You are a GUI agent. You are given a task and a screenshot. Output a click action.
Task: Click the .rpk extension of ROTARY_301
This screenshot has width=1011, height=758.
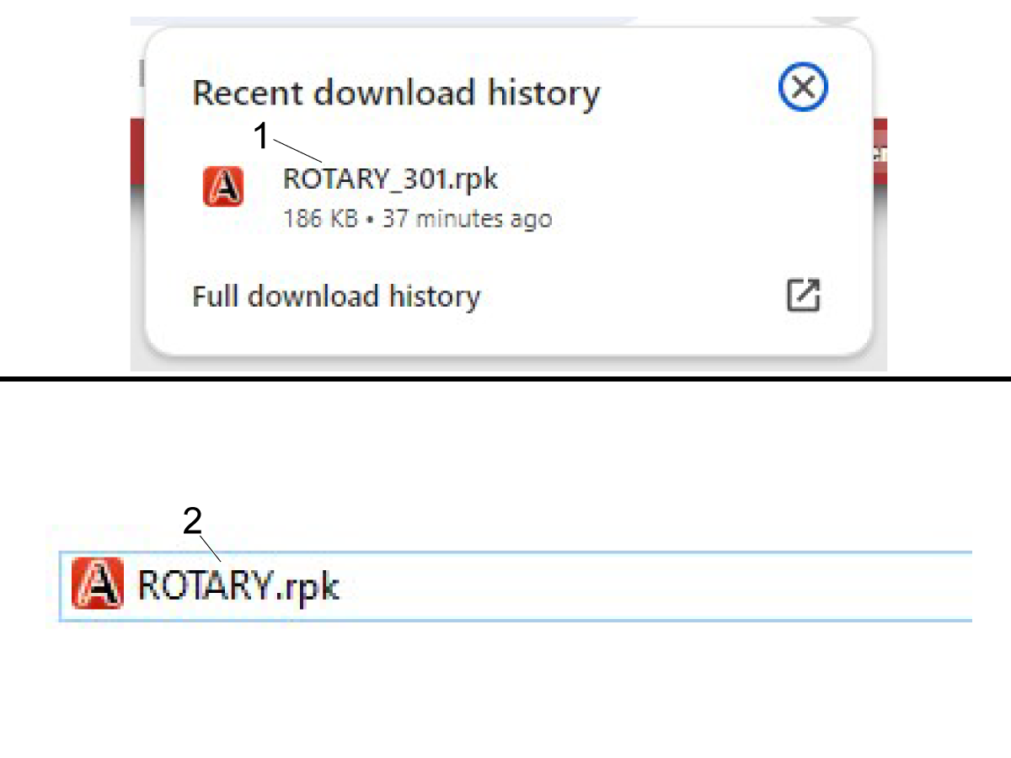click(472, 179)
